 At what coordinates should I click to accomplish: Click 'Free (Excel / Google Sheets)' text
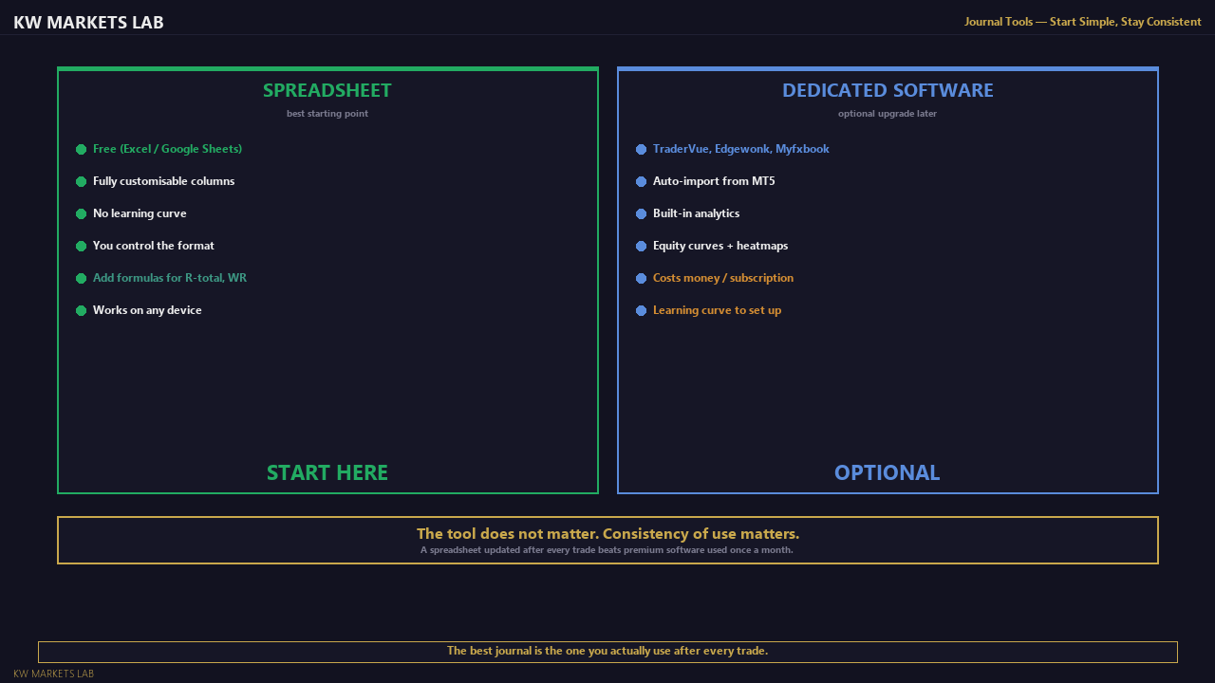(167, 149)
